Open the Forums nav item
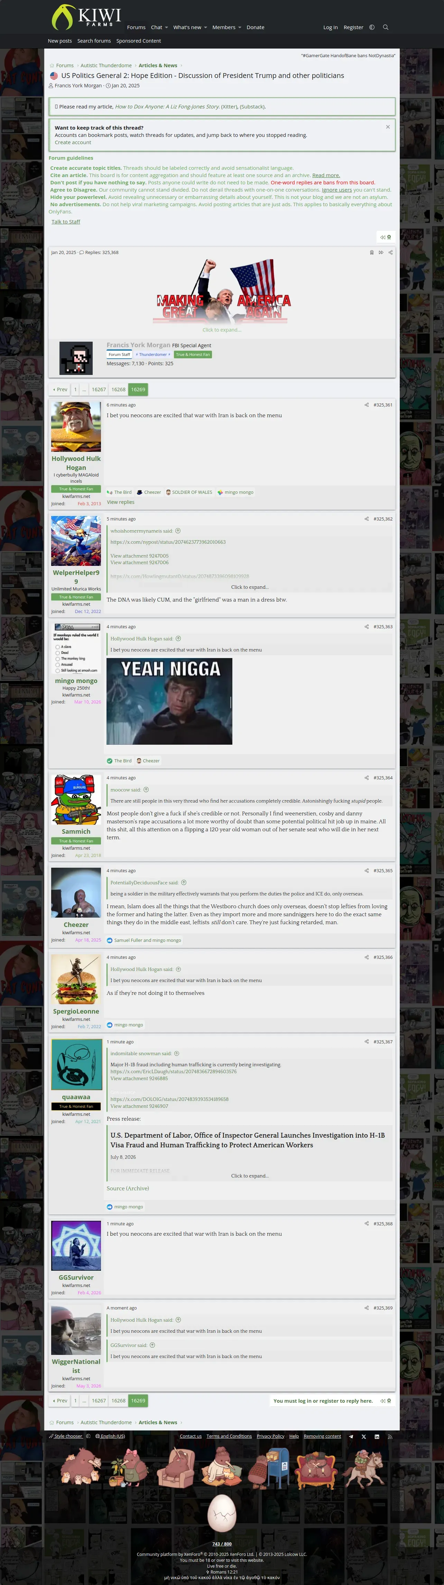The width and height of the screenshot is (444, 1585). coord(136,28)
